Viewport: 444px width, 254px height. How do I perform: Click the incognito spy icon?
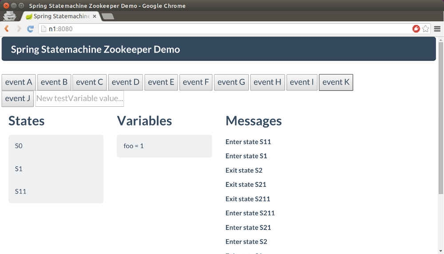[x=9, y=16]
